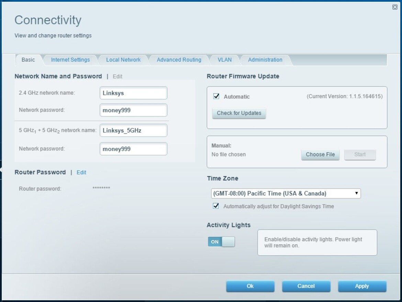This screenshot has width=402, height=302.
Task: Click the Router Firmware Update heading
Action: [x=243, y=76]
